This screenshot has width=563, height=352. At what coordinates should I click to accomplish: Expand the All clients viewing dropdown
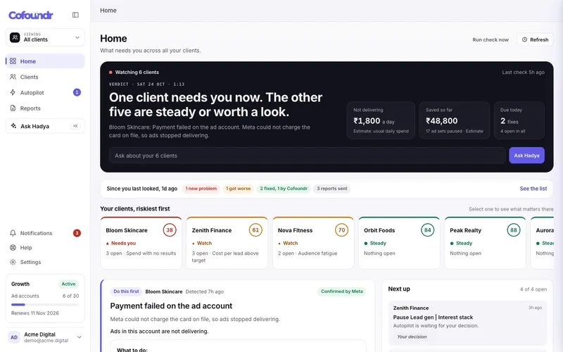pos(45,37)
